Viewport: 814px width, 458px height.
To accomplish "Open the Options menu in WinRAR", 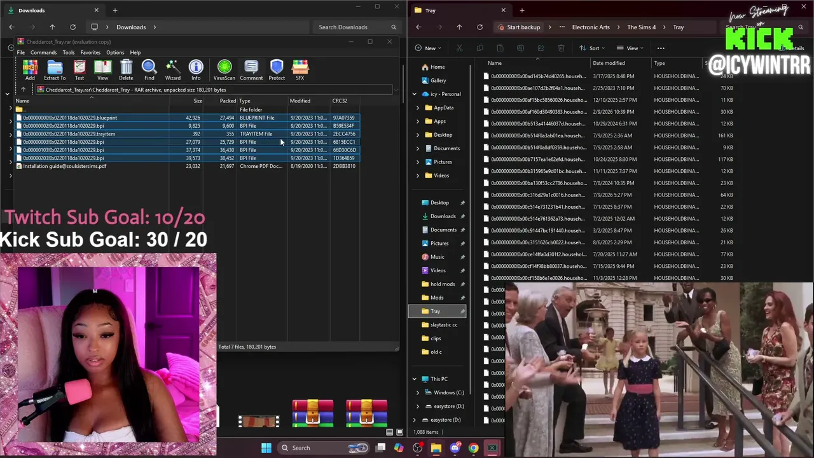I will coord(115,53).
